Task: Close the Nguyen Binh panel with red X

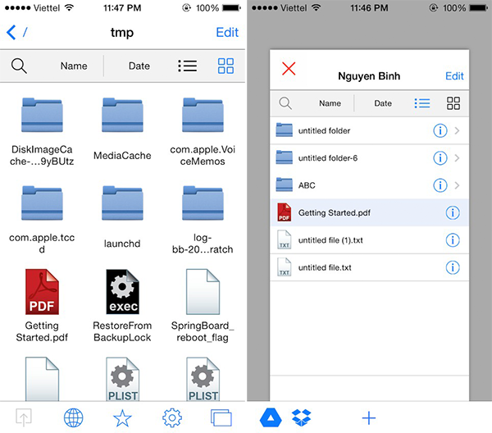Action: (x=289, y=68)
